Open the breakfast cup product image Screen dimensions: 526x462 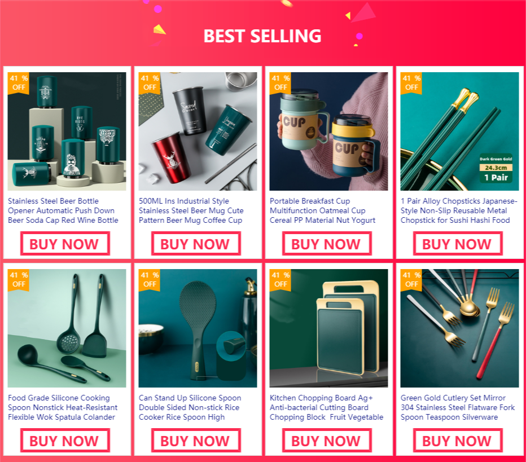tap(328, 131)
